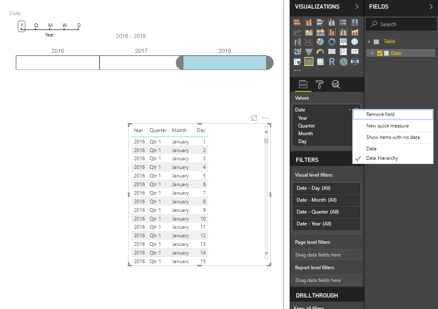Choose Remove field from context menu
438x309 pixels.
pyautogui.click(x=393, y=114)
